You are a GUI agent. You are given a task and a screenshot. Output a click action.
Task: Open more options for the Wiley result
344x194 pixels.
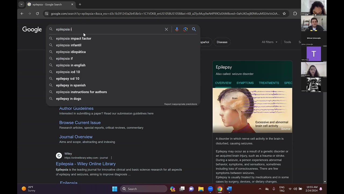click(x=112, y=158)
